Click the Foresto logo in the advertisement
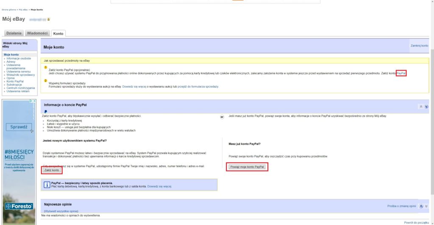Viewport: 434px width, 225px height. click(x=19, y=206)
